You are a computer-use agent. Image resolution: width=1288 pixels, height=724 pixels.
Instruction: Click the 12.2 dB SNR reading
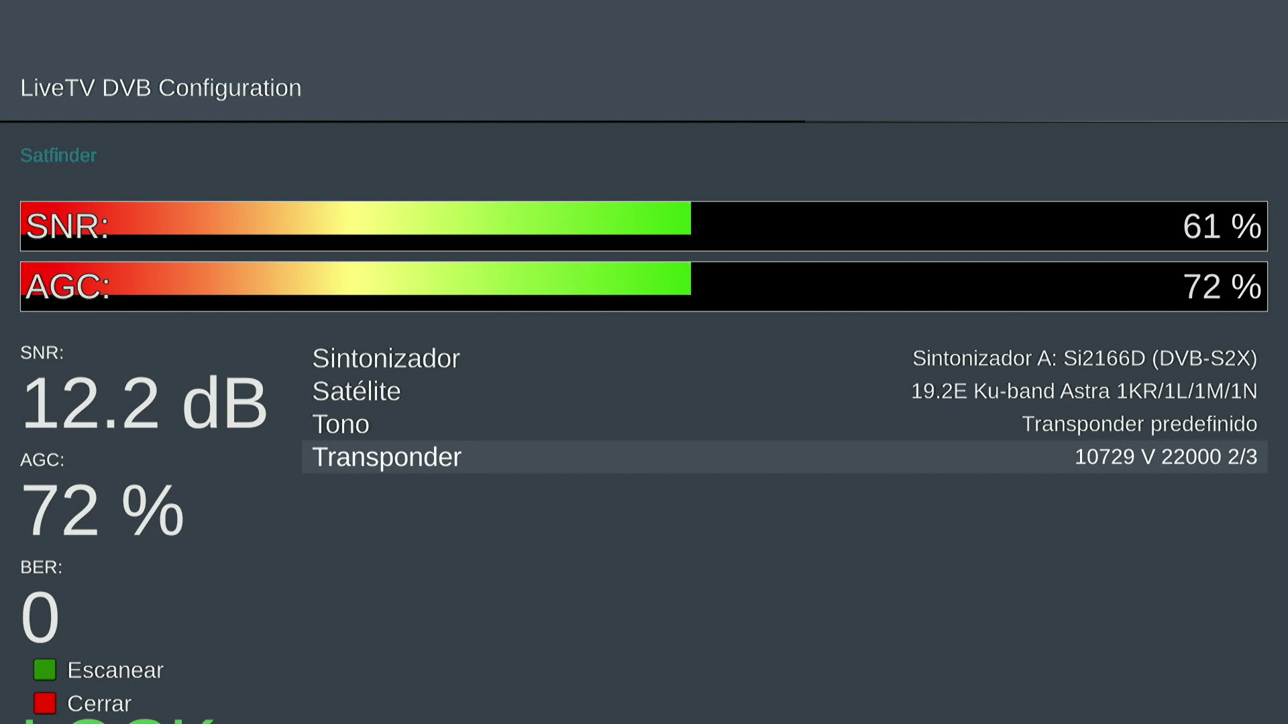click(144, 404)
